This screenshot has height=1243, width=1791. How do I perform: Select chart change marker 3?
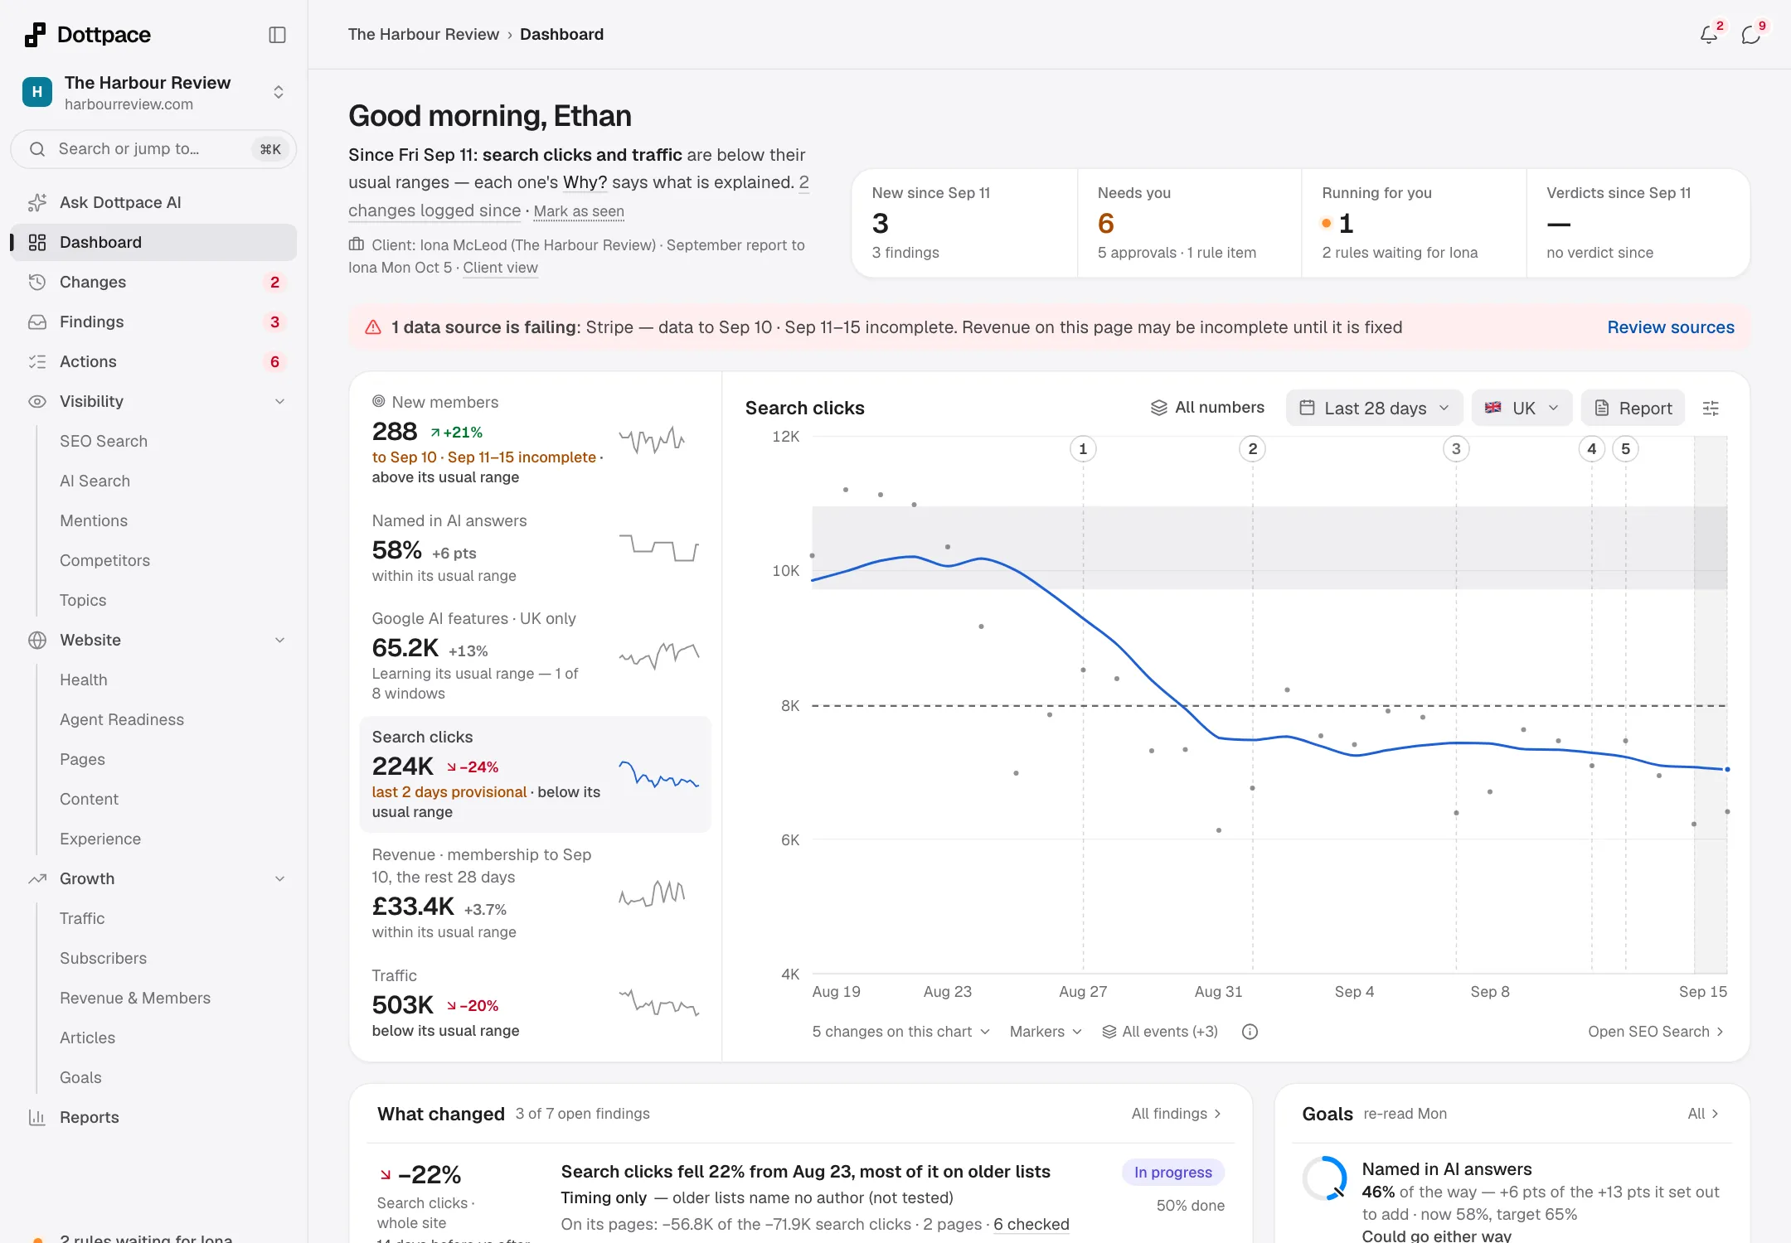[1456, 449]
